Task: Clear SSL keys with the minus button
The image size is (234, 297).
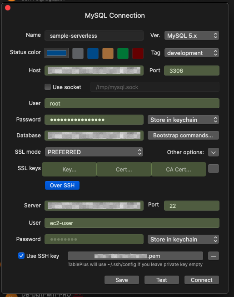Action: (x=214, y=169)
